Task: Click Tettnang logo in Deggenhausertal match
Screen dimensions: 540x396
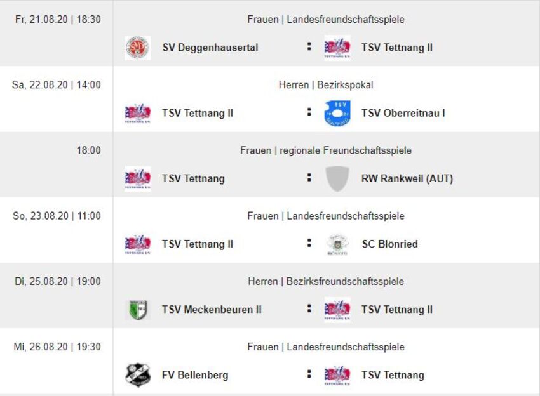Action: 337,48
